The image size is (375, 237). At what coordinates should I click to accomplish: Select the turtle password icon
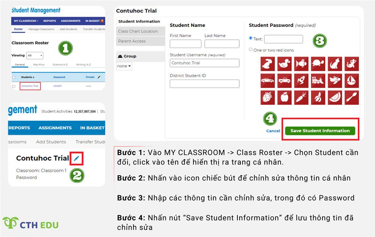[318, 64]
